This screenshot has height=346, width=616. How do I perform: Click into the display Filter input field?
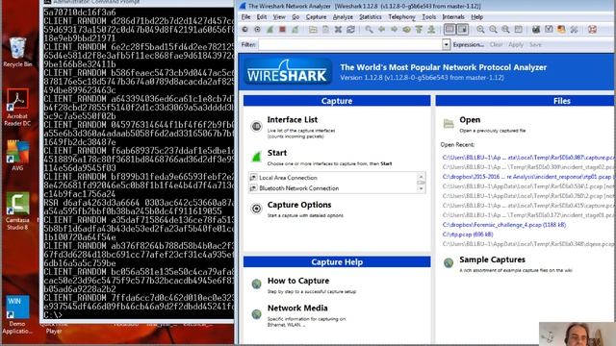[x=350, y=45]
